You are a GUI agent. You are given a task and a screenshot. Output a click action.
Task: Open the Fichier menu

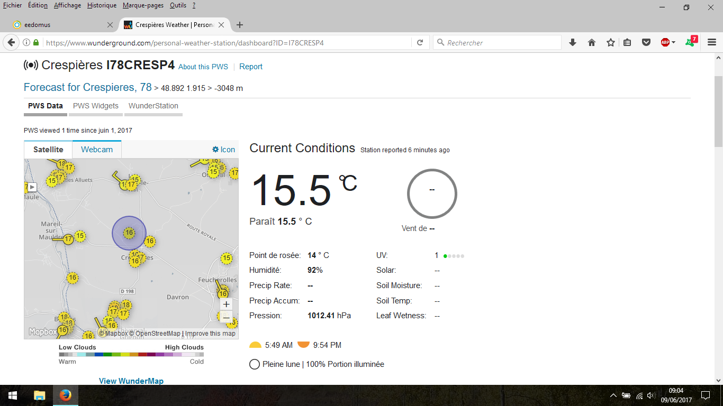13,5
